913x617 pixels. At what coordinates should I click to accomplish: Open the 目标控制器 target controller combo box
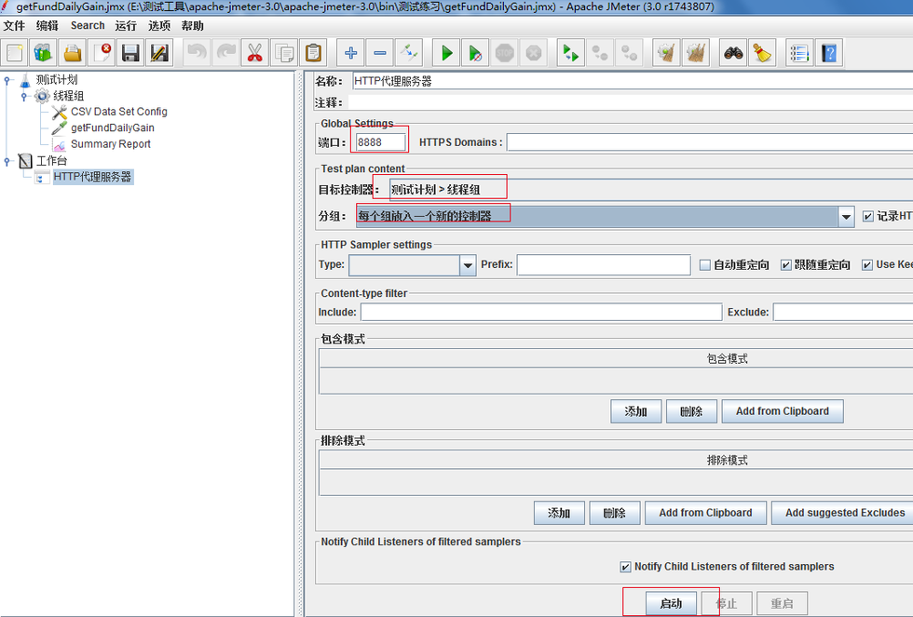pos(651,190)
